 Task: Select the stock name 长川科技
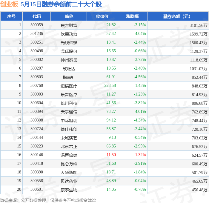click(x=69, y=103)
